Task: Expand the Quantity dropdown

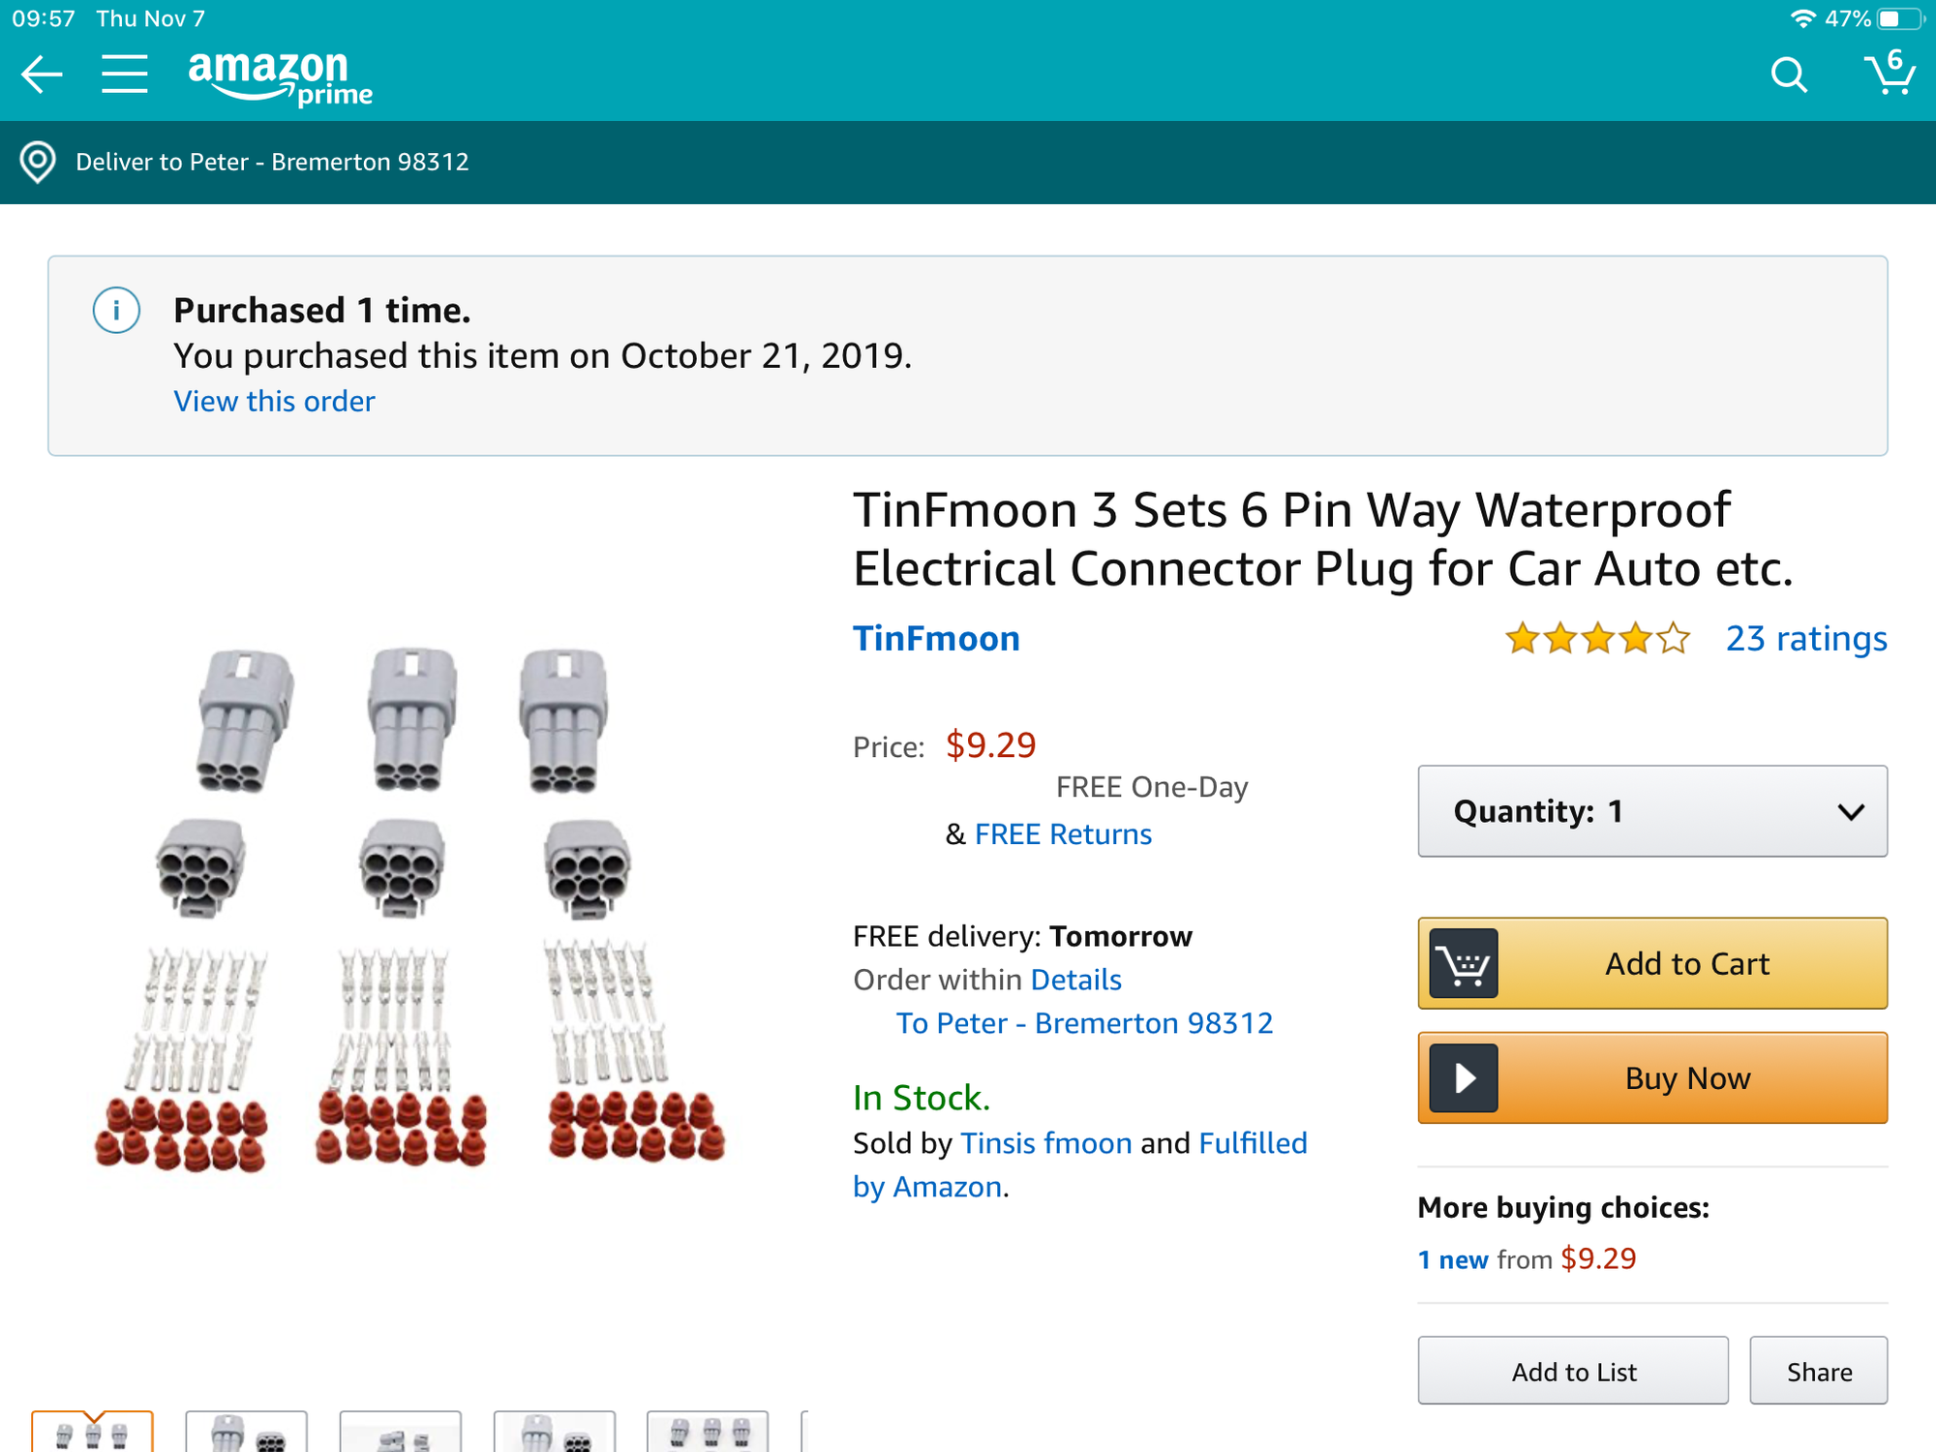Action: coord(1651,811)
